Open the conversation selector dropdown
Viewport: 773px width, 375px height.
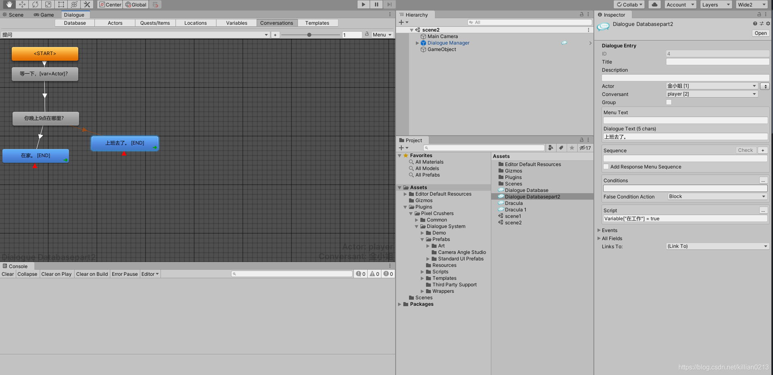coord(135,35)
